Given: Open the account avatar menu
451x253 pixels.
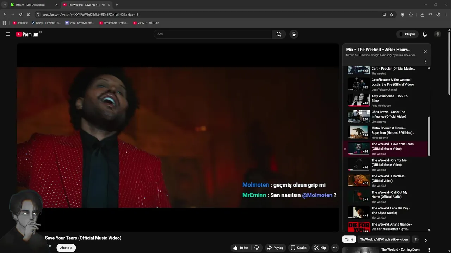Looking at the screenshot, I should [438, 34].
